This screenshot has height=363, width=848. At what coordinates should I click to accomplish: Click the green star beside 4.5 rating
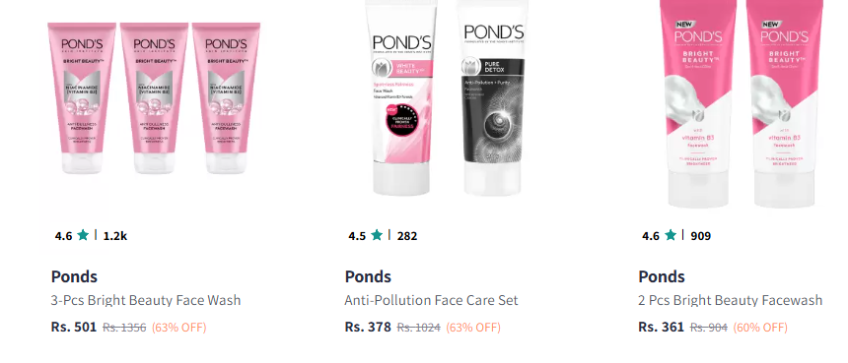(x=377, y=235)
